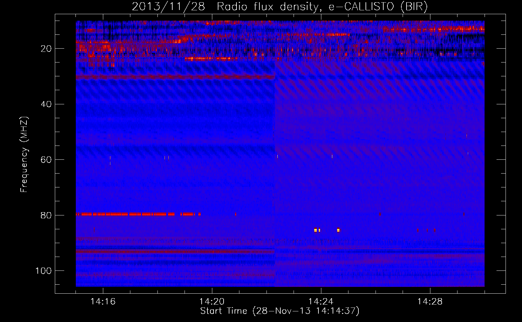Click the 40 frequency tick label
This screenshot has height=322, width=522.
click(x=46, y=104)
